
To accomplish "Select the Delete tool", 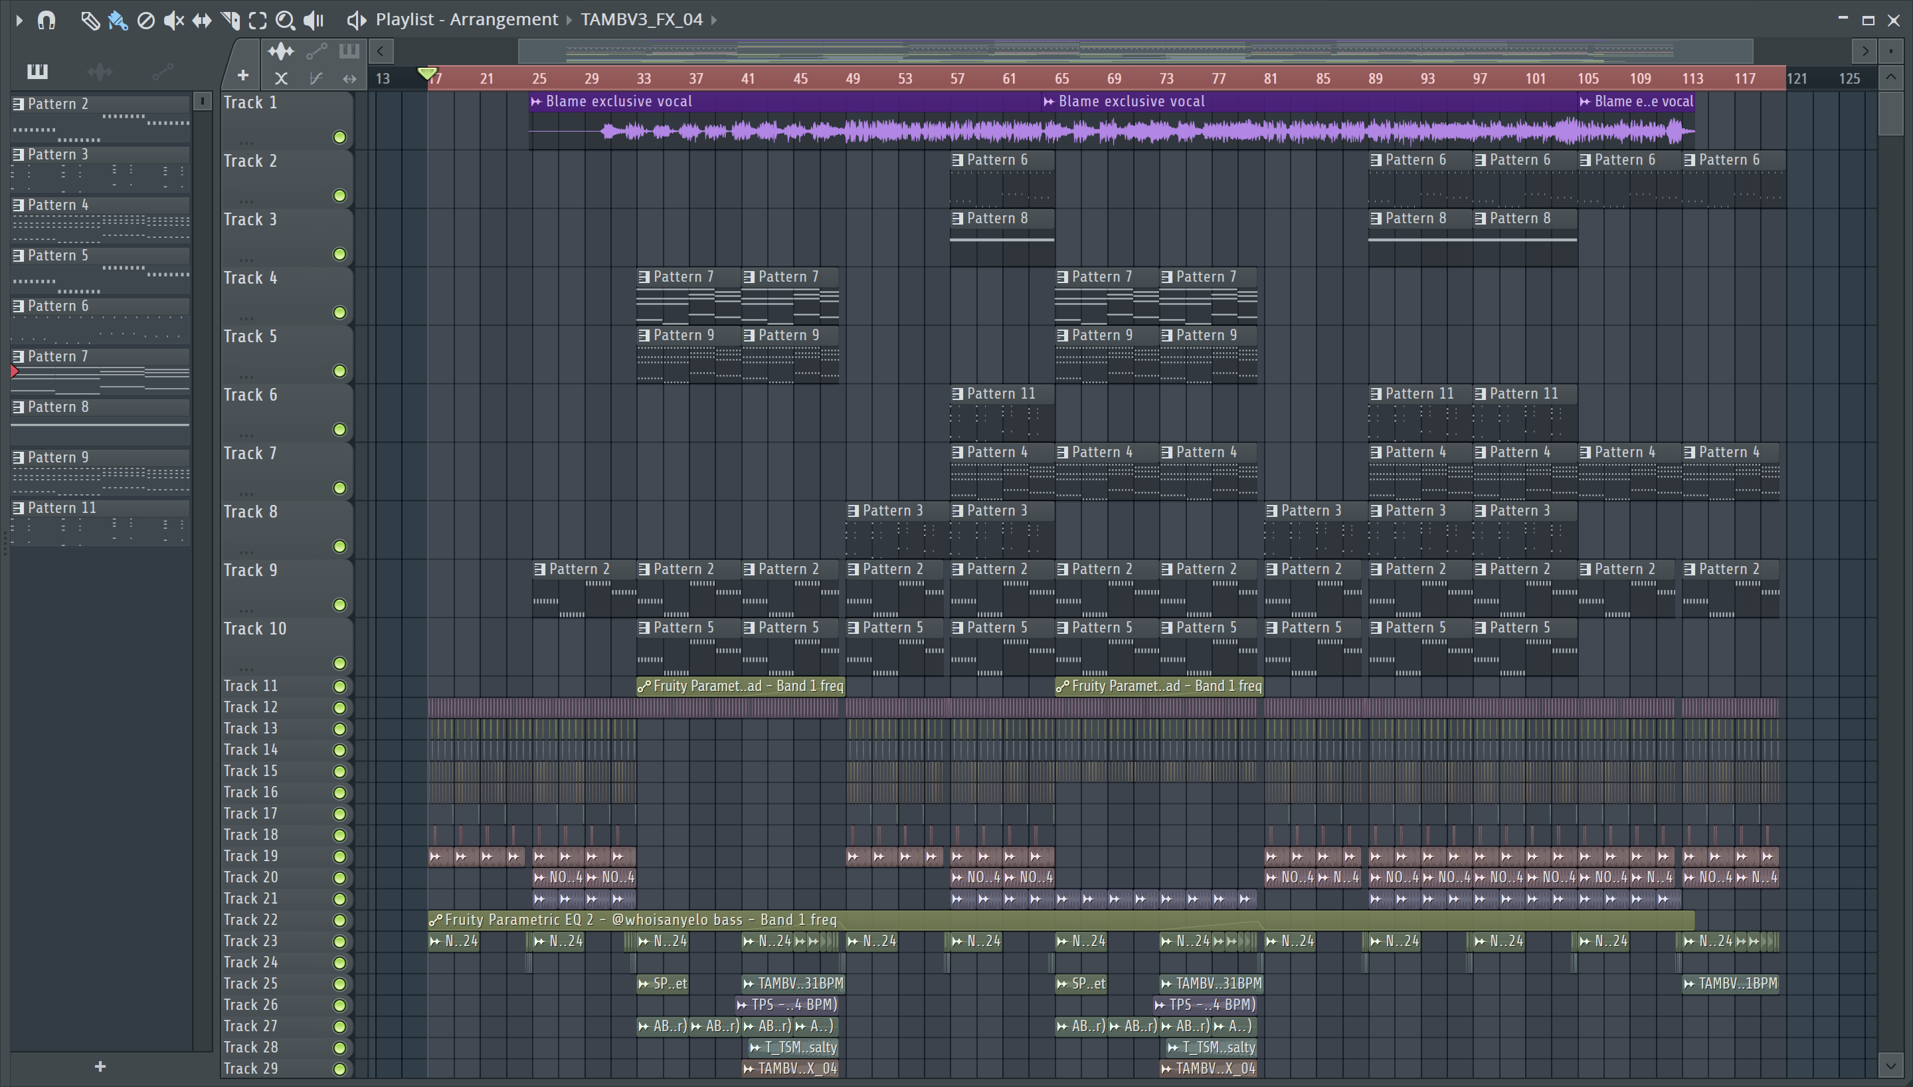I will point(146,20).
